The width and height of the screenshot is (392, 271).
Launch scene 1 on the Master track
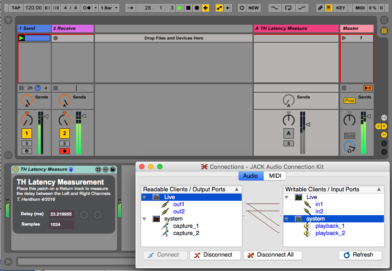pos(344,38)
